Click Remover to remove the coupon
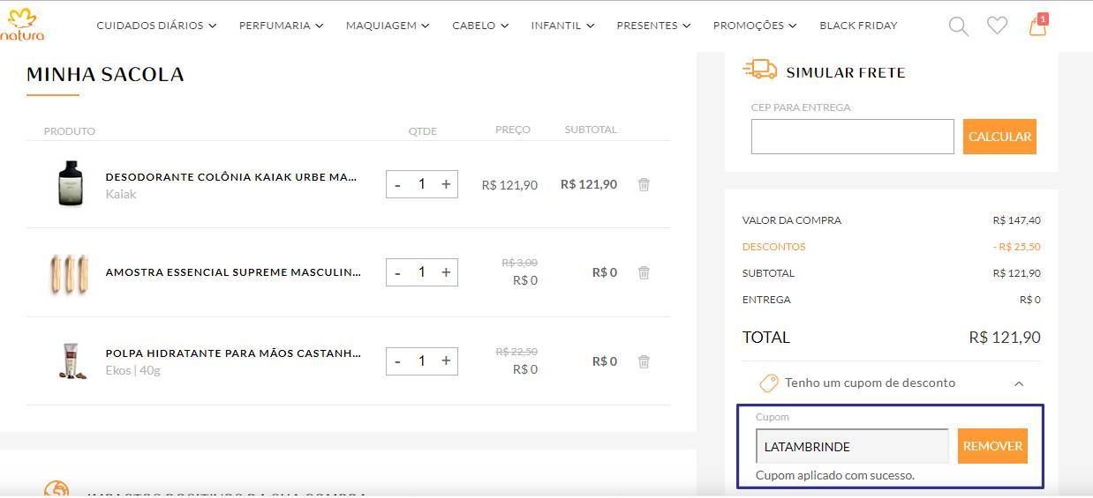This screenshot has width=1093, height=498. pyautogui.click(x=992, y=446)
